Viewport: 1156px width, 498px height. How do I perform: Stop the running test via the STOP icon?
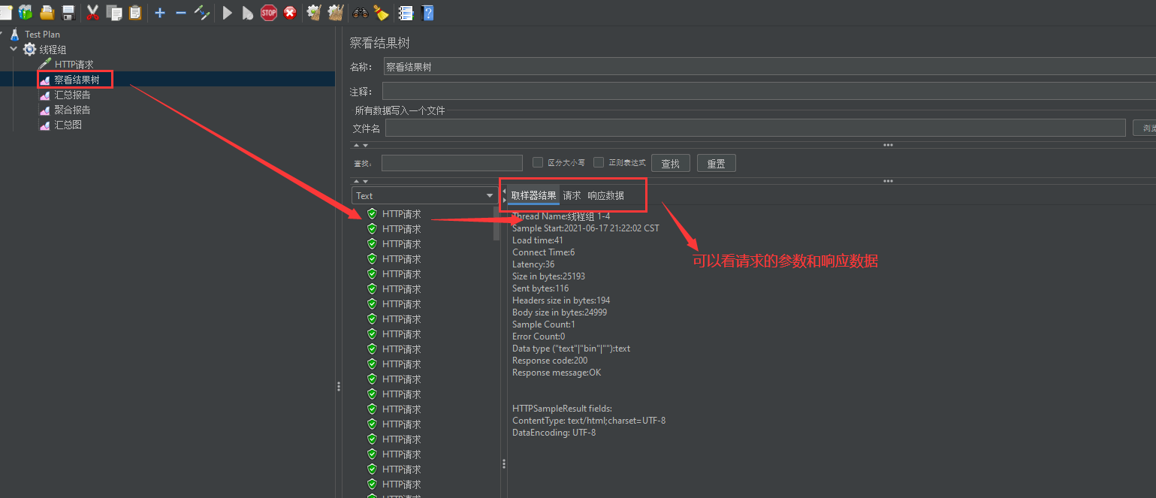269,12
